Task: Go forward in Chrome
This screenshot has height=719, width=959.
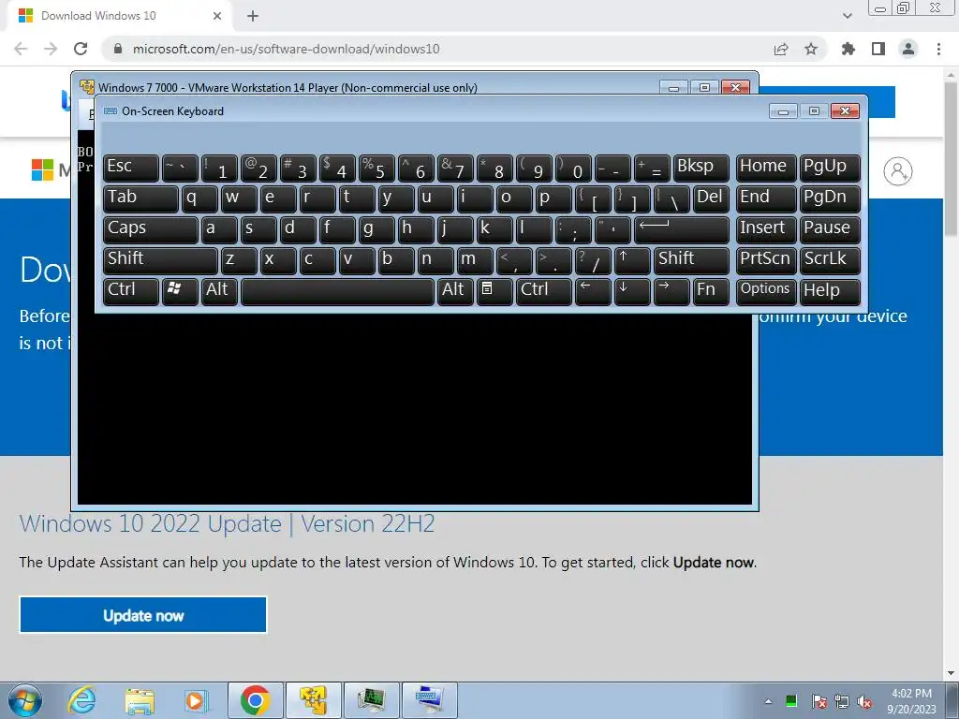Action: [51, 49]
